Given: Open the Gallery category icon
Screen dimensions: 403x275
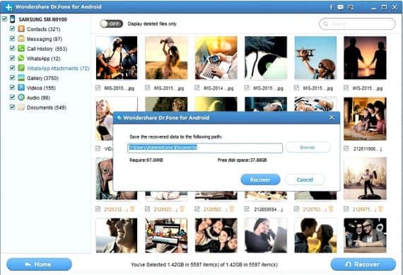Looking at the screenshot, I should (x=21, y=78).
